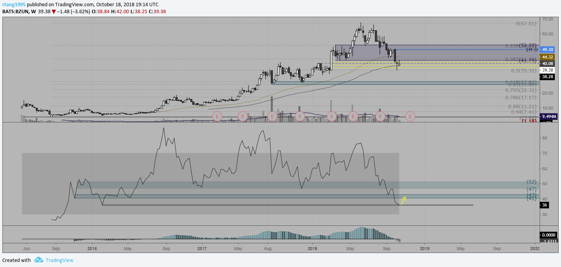Click the Fibonacci 0.5(35.31) level label
Image resolution: width=561 pixels, height=267 pixels.
[x=524, y=71]
